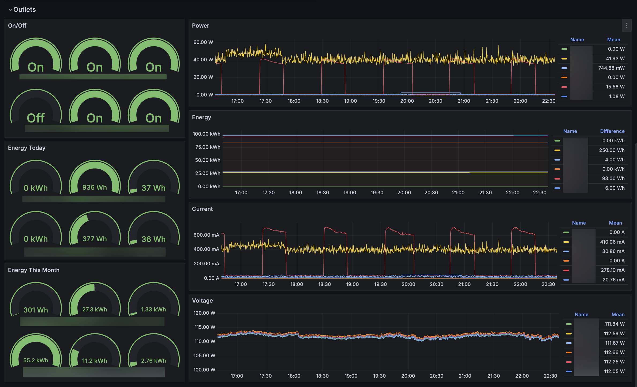Click red 278.10 mA swatch in Current legend
The height and width of the screenshot is (387, 637).
(x=566, y=270)
